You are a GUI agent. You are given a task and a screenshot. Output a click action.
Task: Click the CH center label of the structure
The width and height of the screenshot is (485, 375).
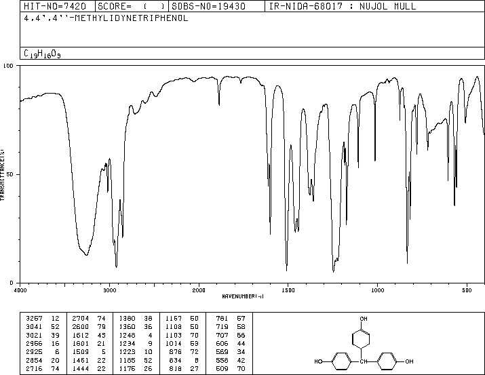click(x=364, y=361)
